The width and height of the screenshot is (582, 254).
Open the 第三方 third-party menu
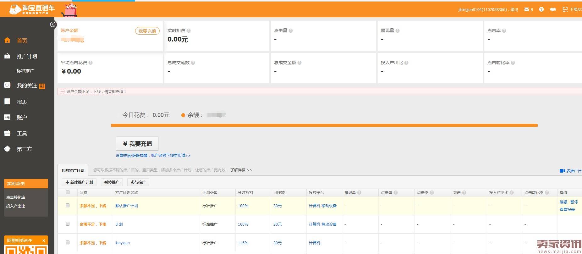pos(25,149)
